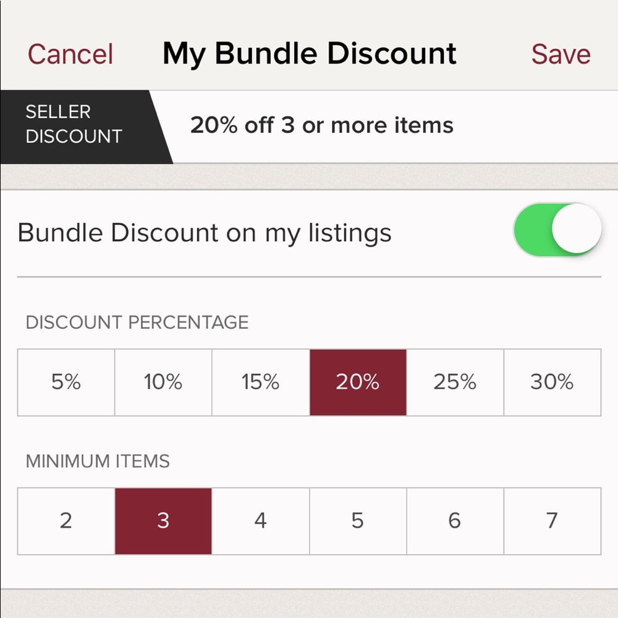Set minimum items to 4
Viewport: 618px width, 618px height.
(260, 520)
